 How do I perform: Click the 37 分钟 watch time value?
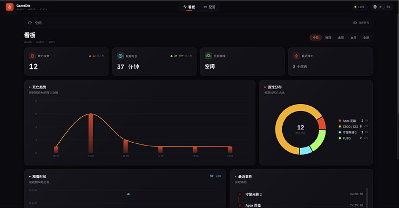[128, 66]
